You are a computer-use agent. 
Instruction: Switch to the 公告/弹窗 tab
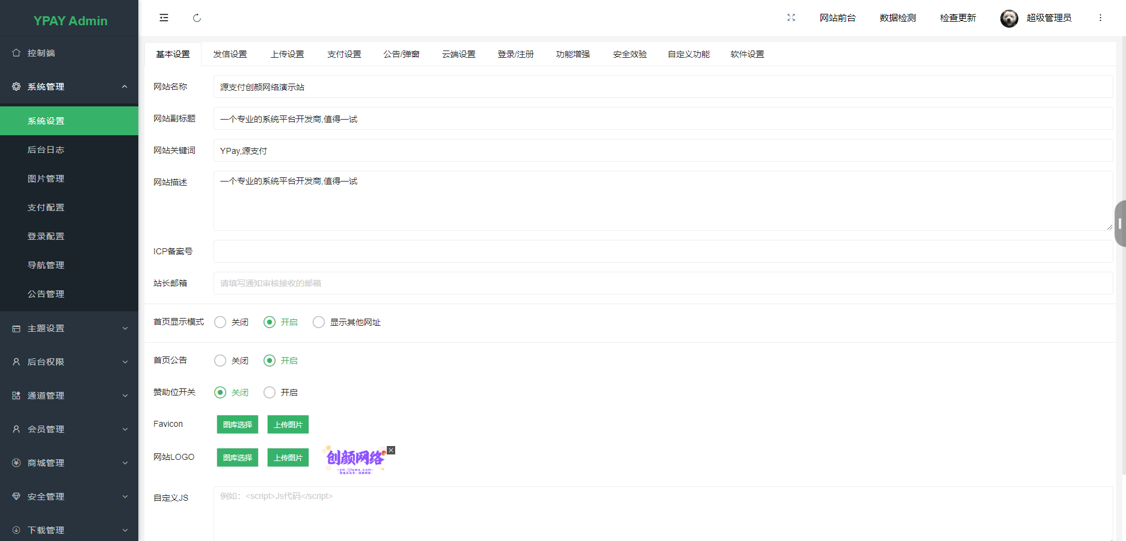401,54
